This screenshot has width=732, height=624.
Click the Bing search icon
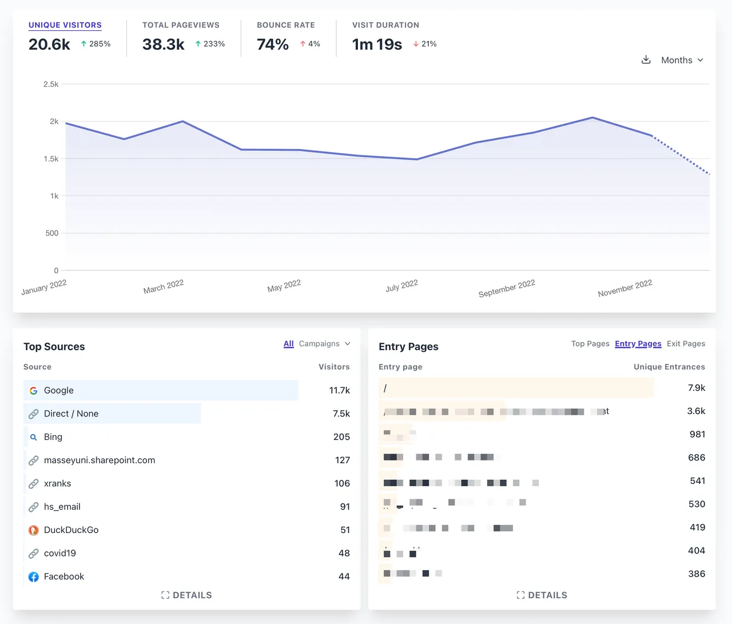34,437
